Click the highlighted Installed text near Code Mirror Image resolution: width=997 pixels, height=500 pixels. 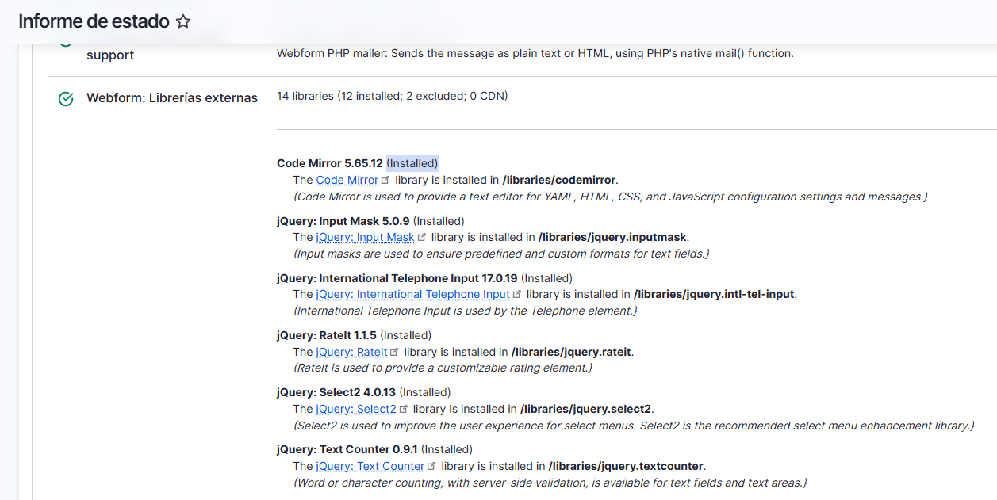coord(412,163)
